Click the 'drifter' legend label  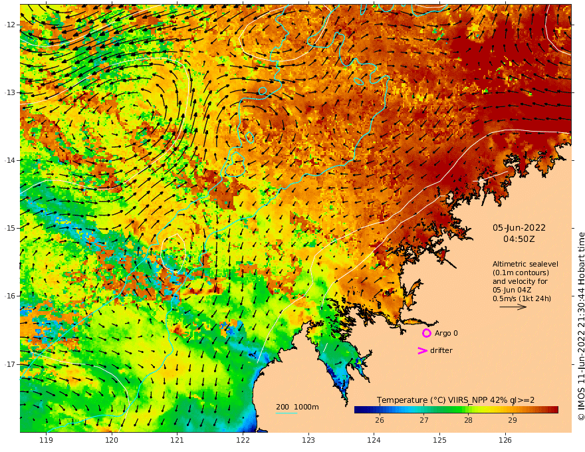pos(441,350)
